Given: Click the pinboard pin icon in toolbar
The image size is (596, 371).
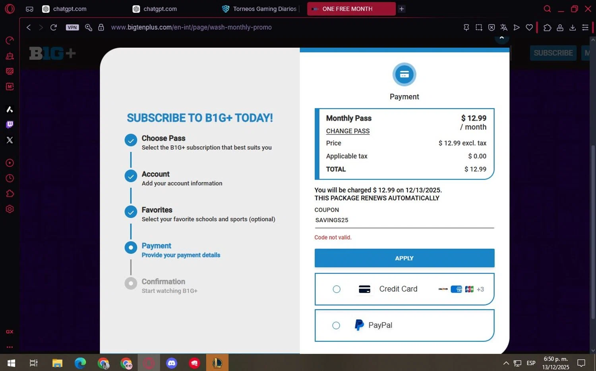Looking at the screenshot, I should click(466, 27).
